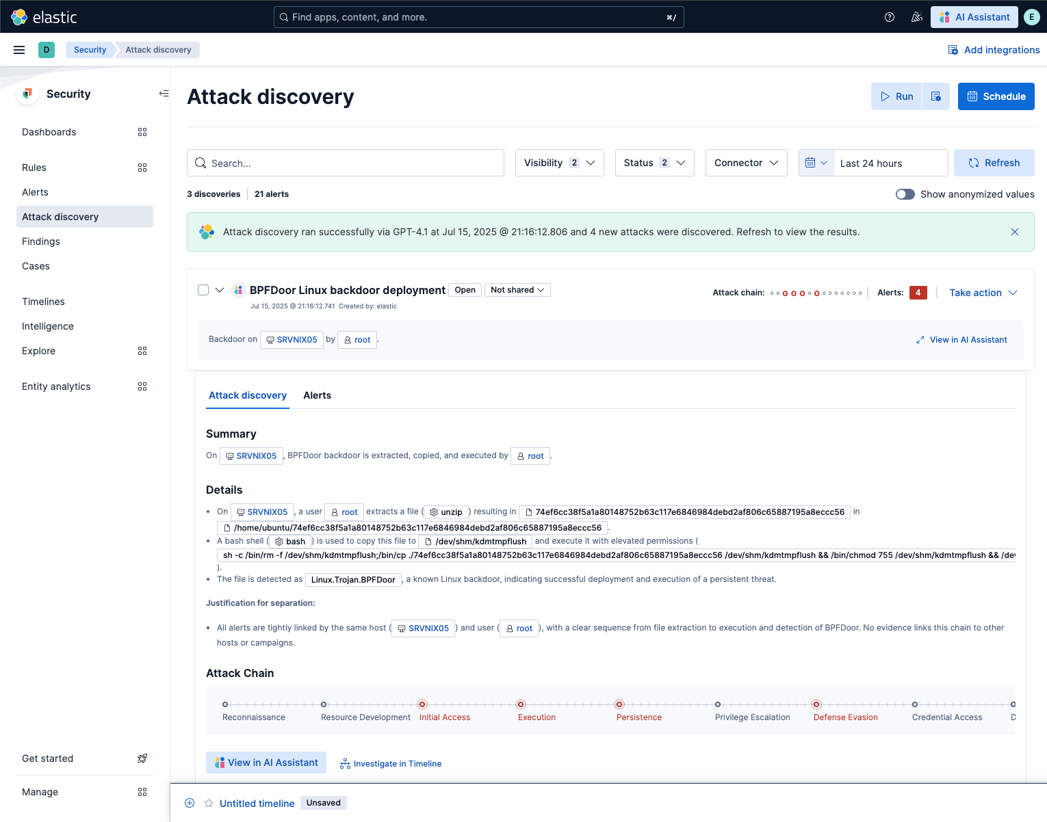Click the Defense Evasion attack chain marker
1047x822 pixels.
[x=816, y=704]
